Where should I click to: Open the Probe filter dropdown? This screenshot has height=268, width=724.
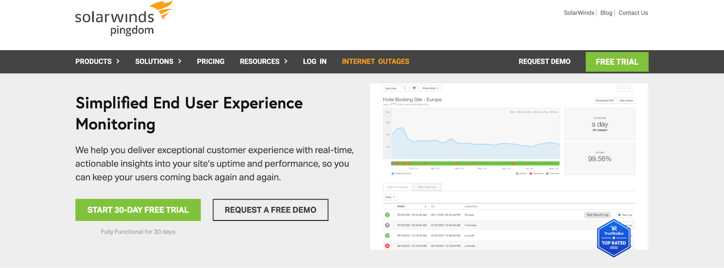431,88
